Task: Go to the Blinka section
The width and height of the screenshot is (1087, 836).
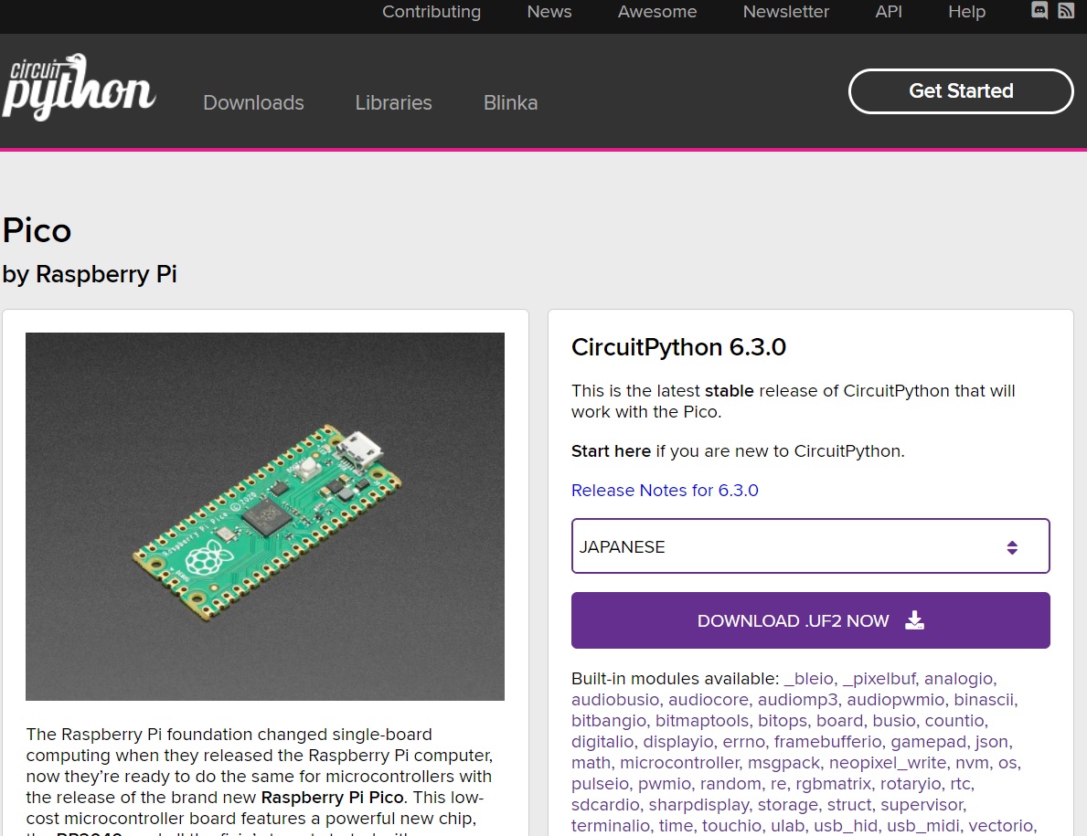Action: coord(510,102)
